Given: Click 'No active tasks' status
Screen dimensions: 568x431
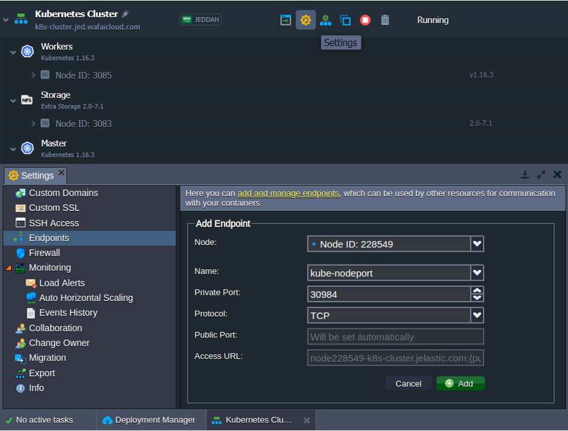Looking at the screenshot, I should (39, 420).
